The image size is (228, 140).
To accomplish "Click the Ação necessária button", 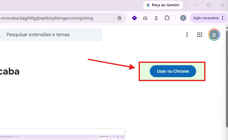I will tap(206, 18).
